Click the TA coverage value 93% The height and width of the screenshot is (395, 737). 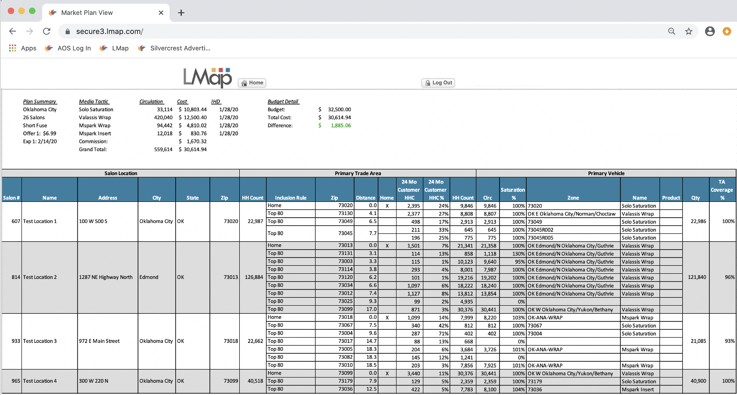click(x=730, y=342)
